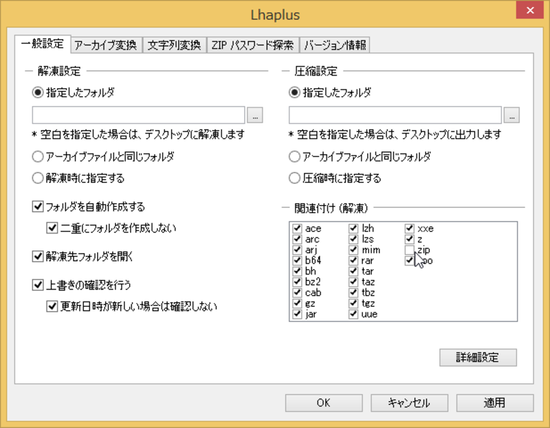
Task: Select the 一般設定 tab
Action: pyautogui.click(x=43, y=44)
